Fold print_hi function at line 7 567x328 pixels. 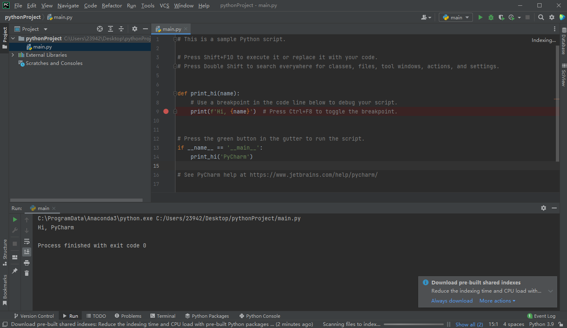point(175,93)
